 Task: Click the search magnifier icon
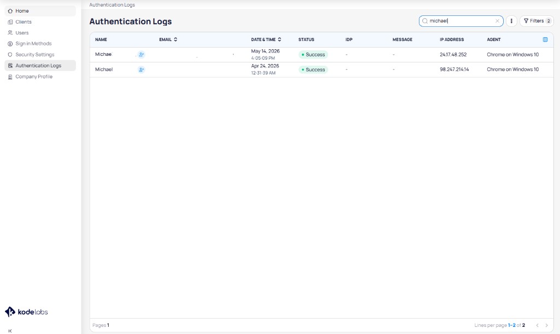tap(424, 21)
